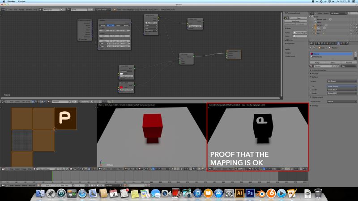The height and width of the screenshot is (201, 358).
Task: Toggle the Max checkbox in Mapping node
Action: [100, 46]
